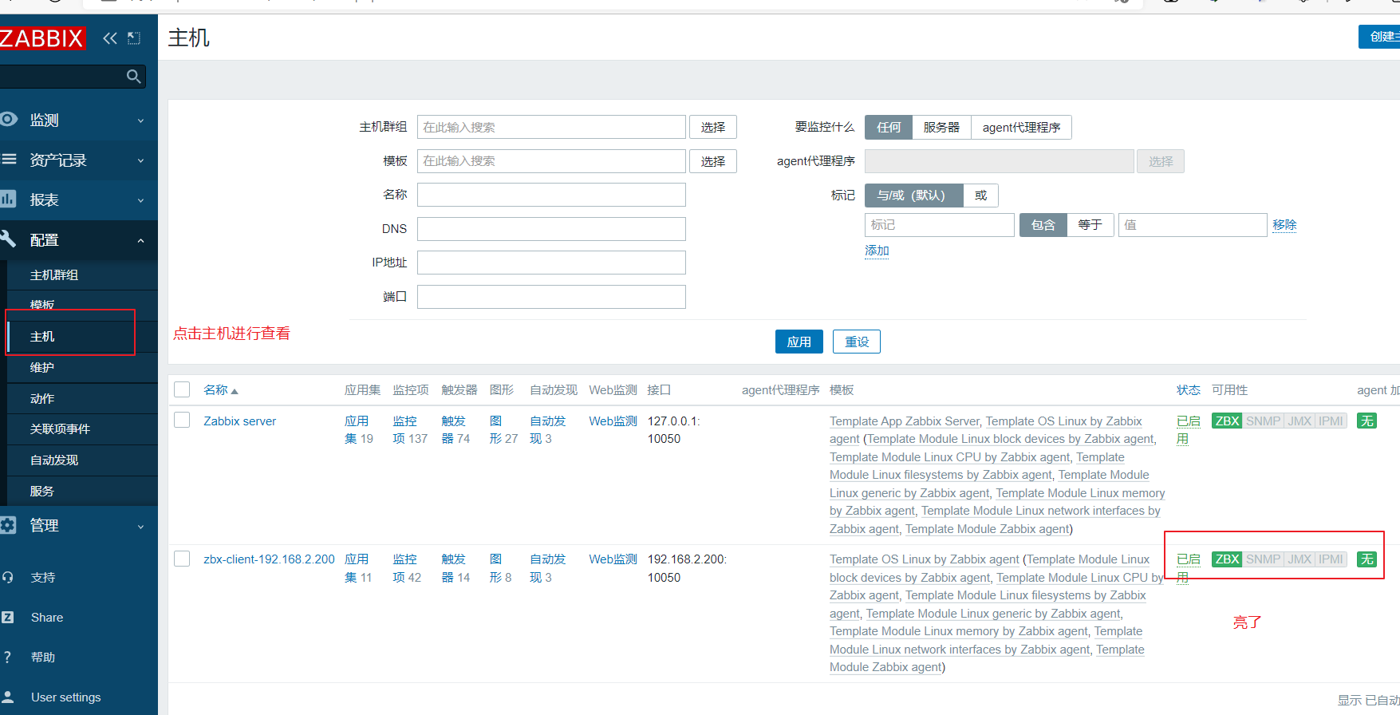Collapse the 配置 menu section
1400x715 pixels.
tap(78, 239)
